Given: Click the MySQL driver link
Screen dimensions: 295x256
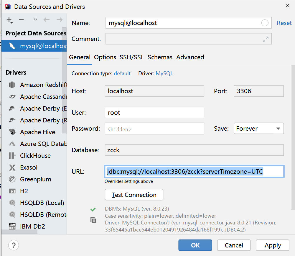Looking at the screenshot, I should point(164,73).
